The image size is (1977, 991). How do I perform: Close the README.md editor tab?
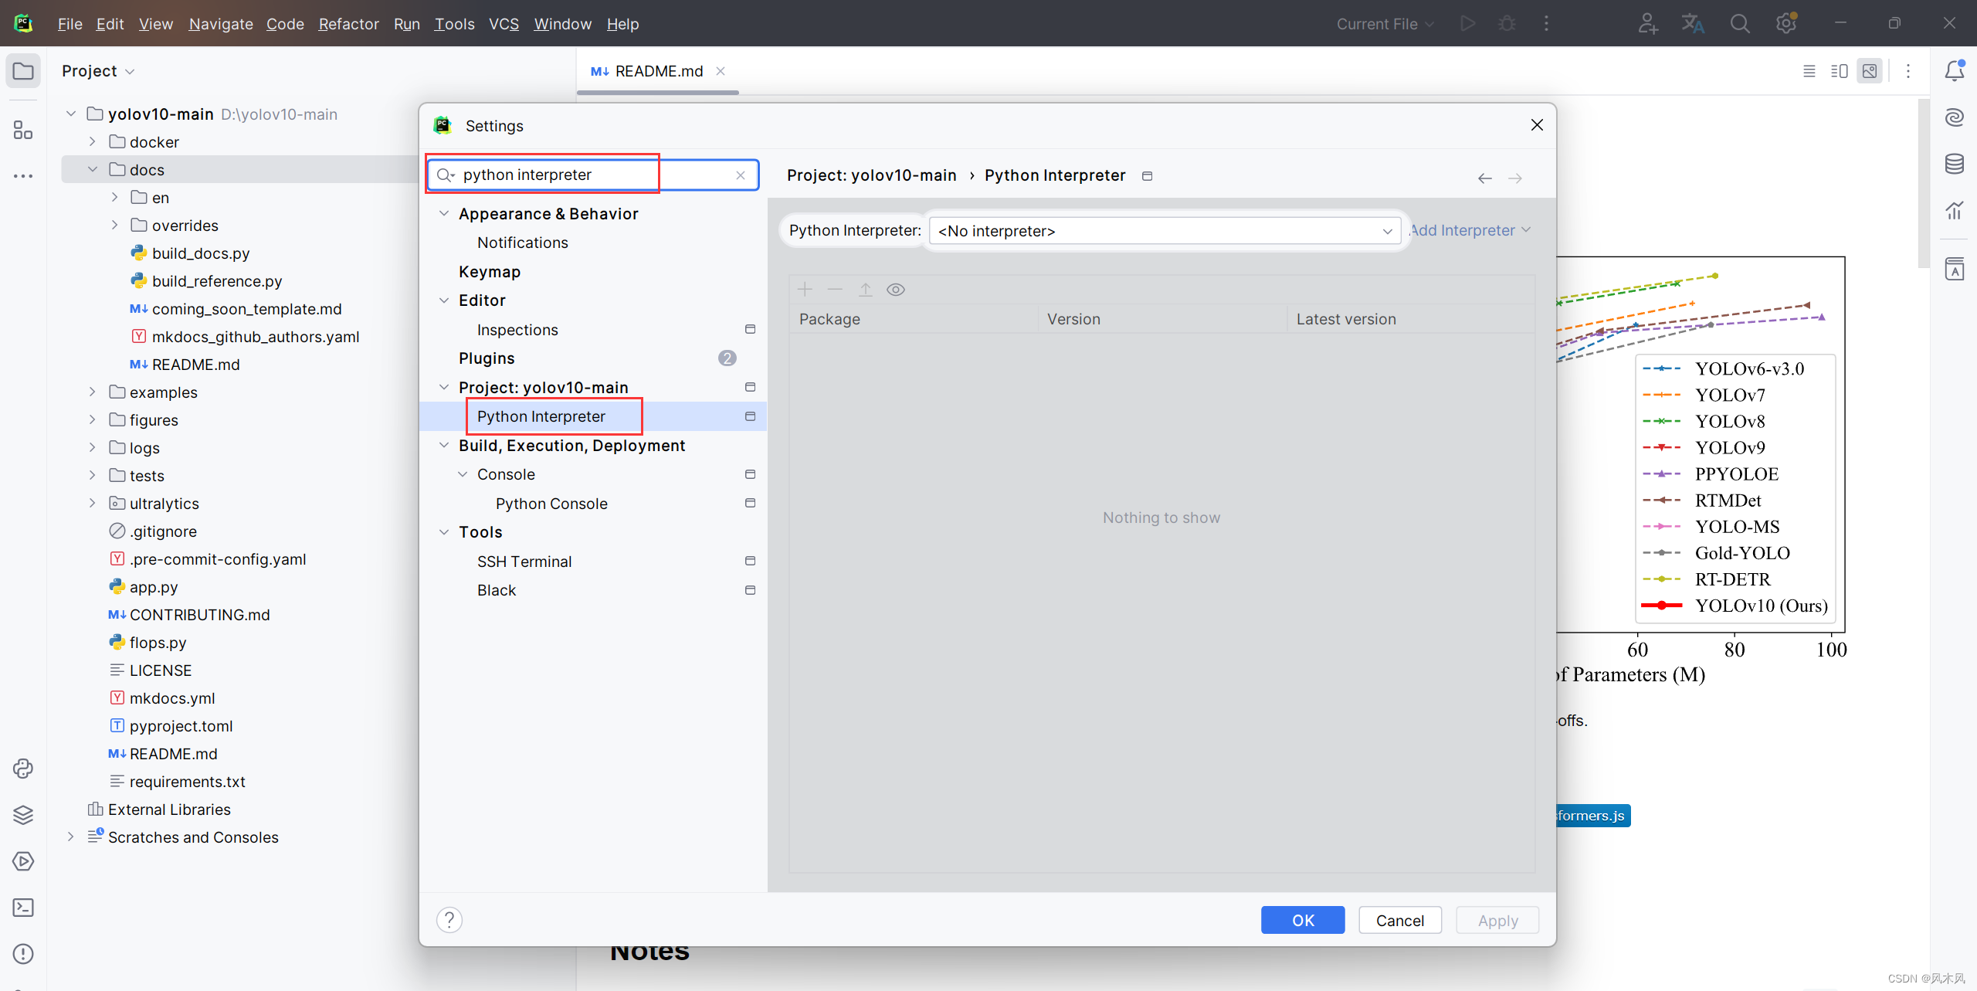click(x=721, y=71)
